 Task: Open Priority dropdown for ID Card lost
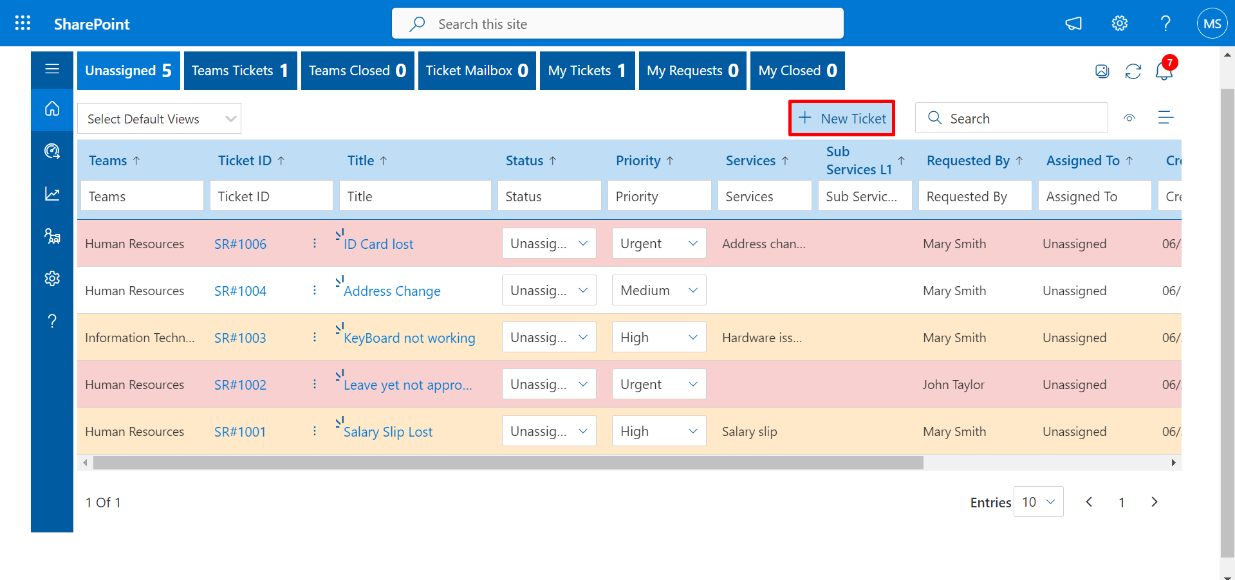coord(659,243)
